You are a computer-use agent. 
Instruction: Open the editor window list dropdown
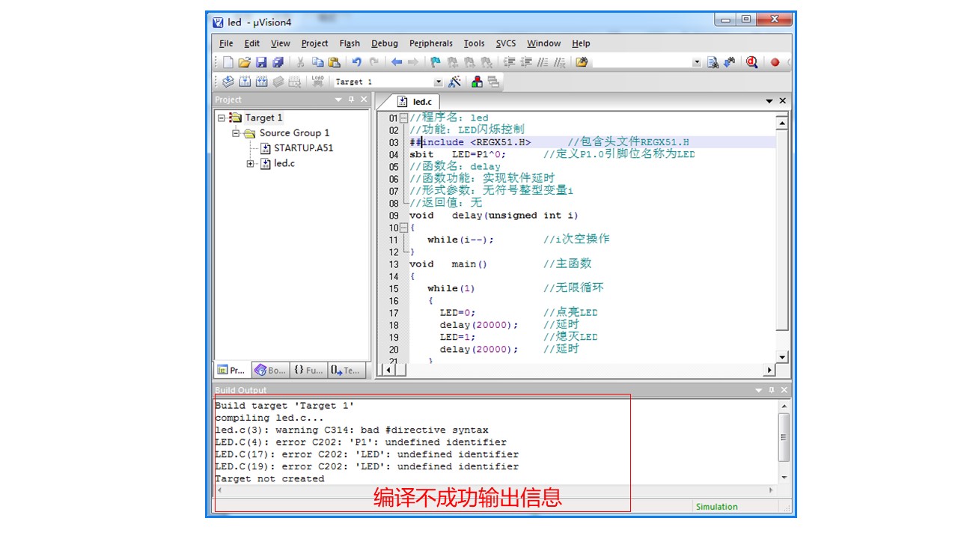(769, 101)
